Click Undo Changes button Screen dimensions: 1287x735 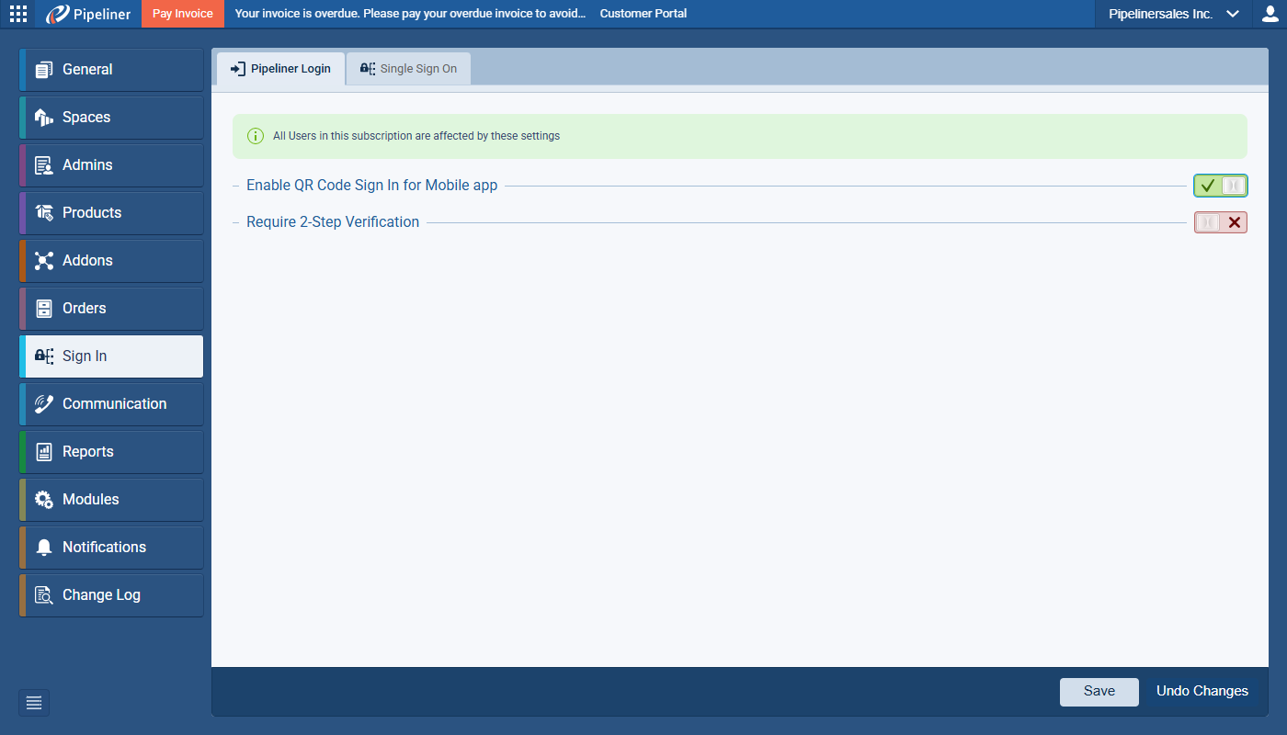1202,692
